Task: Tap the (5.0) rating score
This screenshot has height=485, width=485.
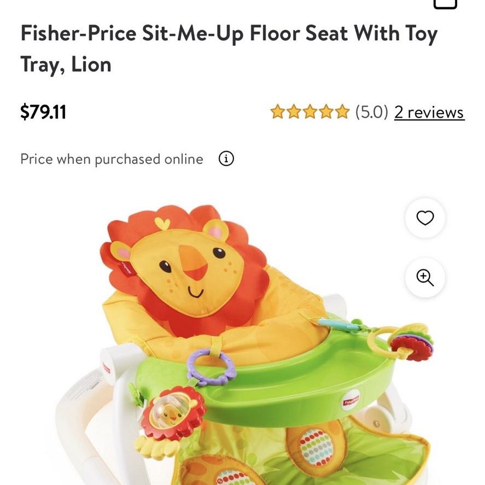Action: 371,112
